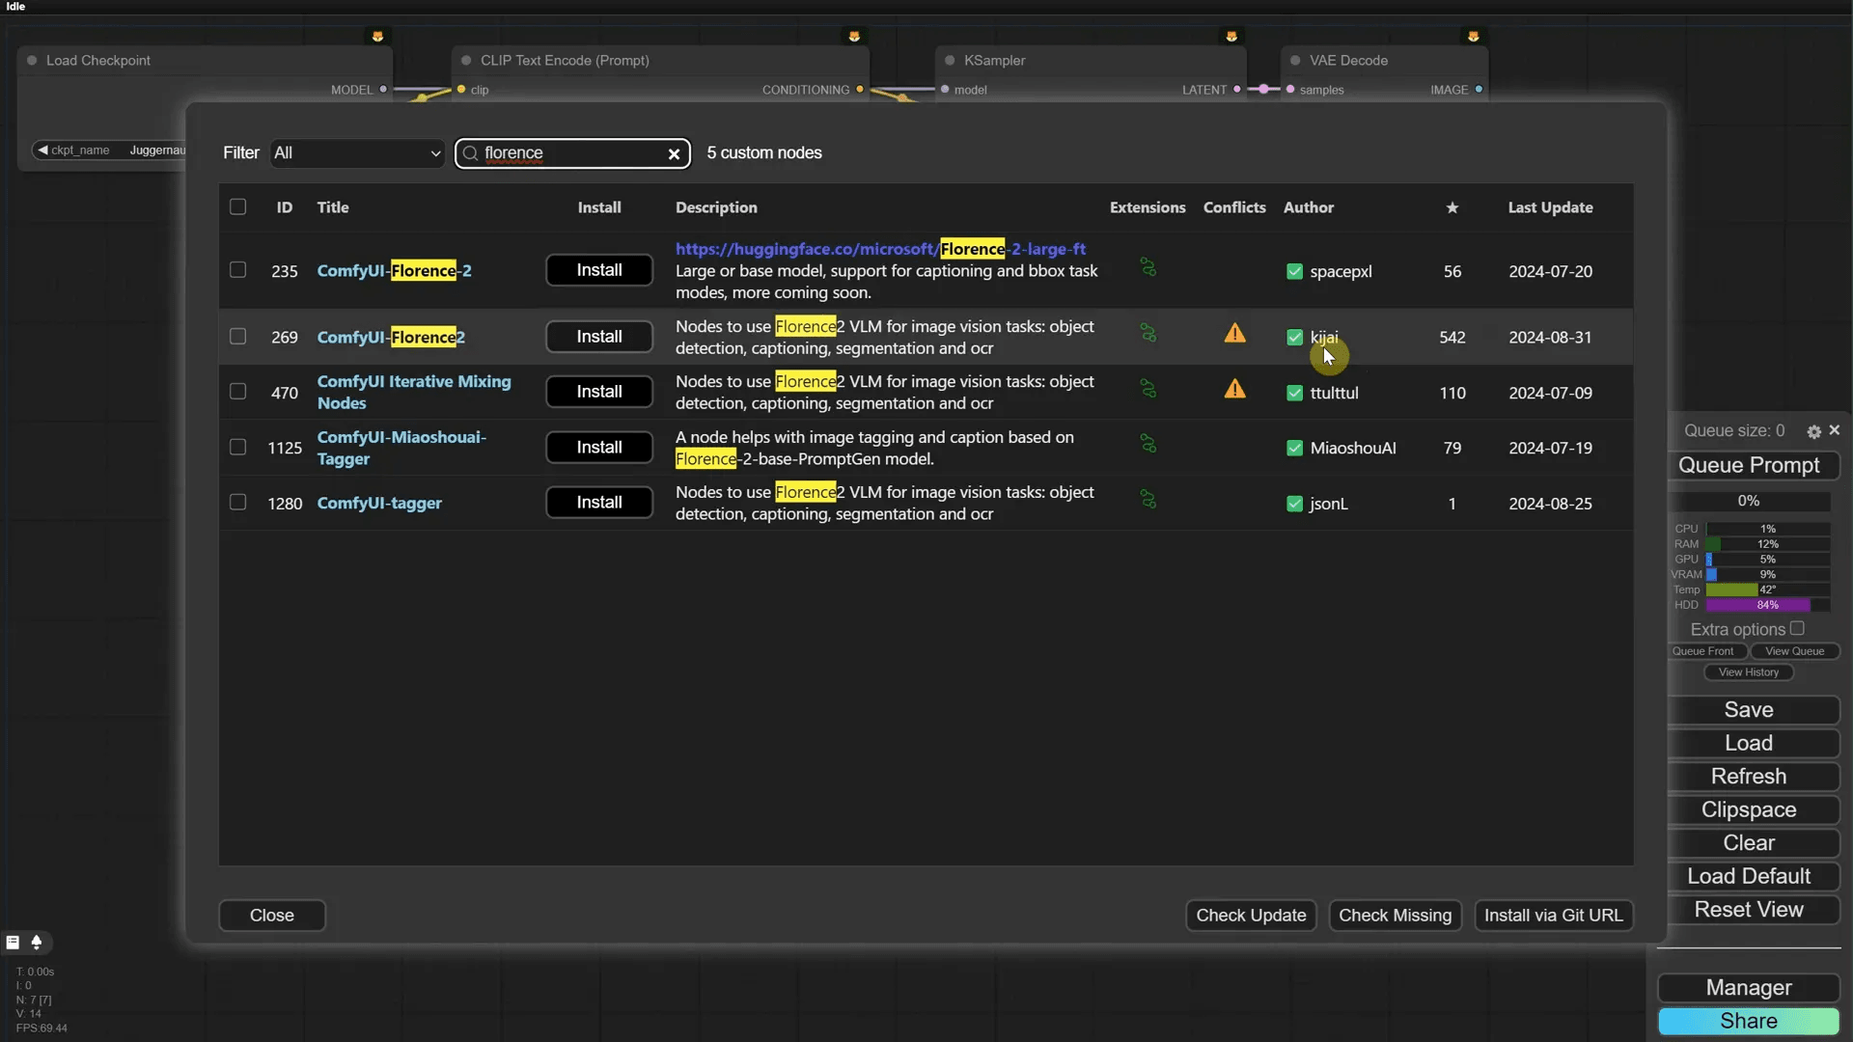Clear the florence search using the X icon
The height and width of the screenshot is (1042, 1853).
(x=674, y=153)
